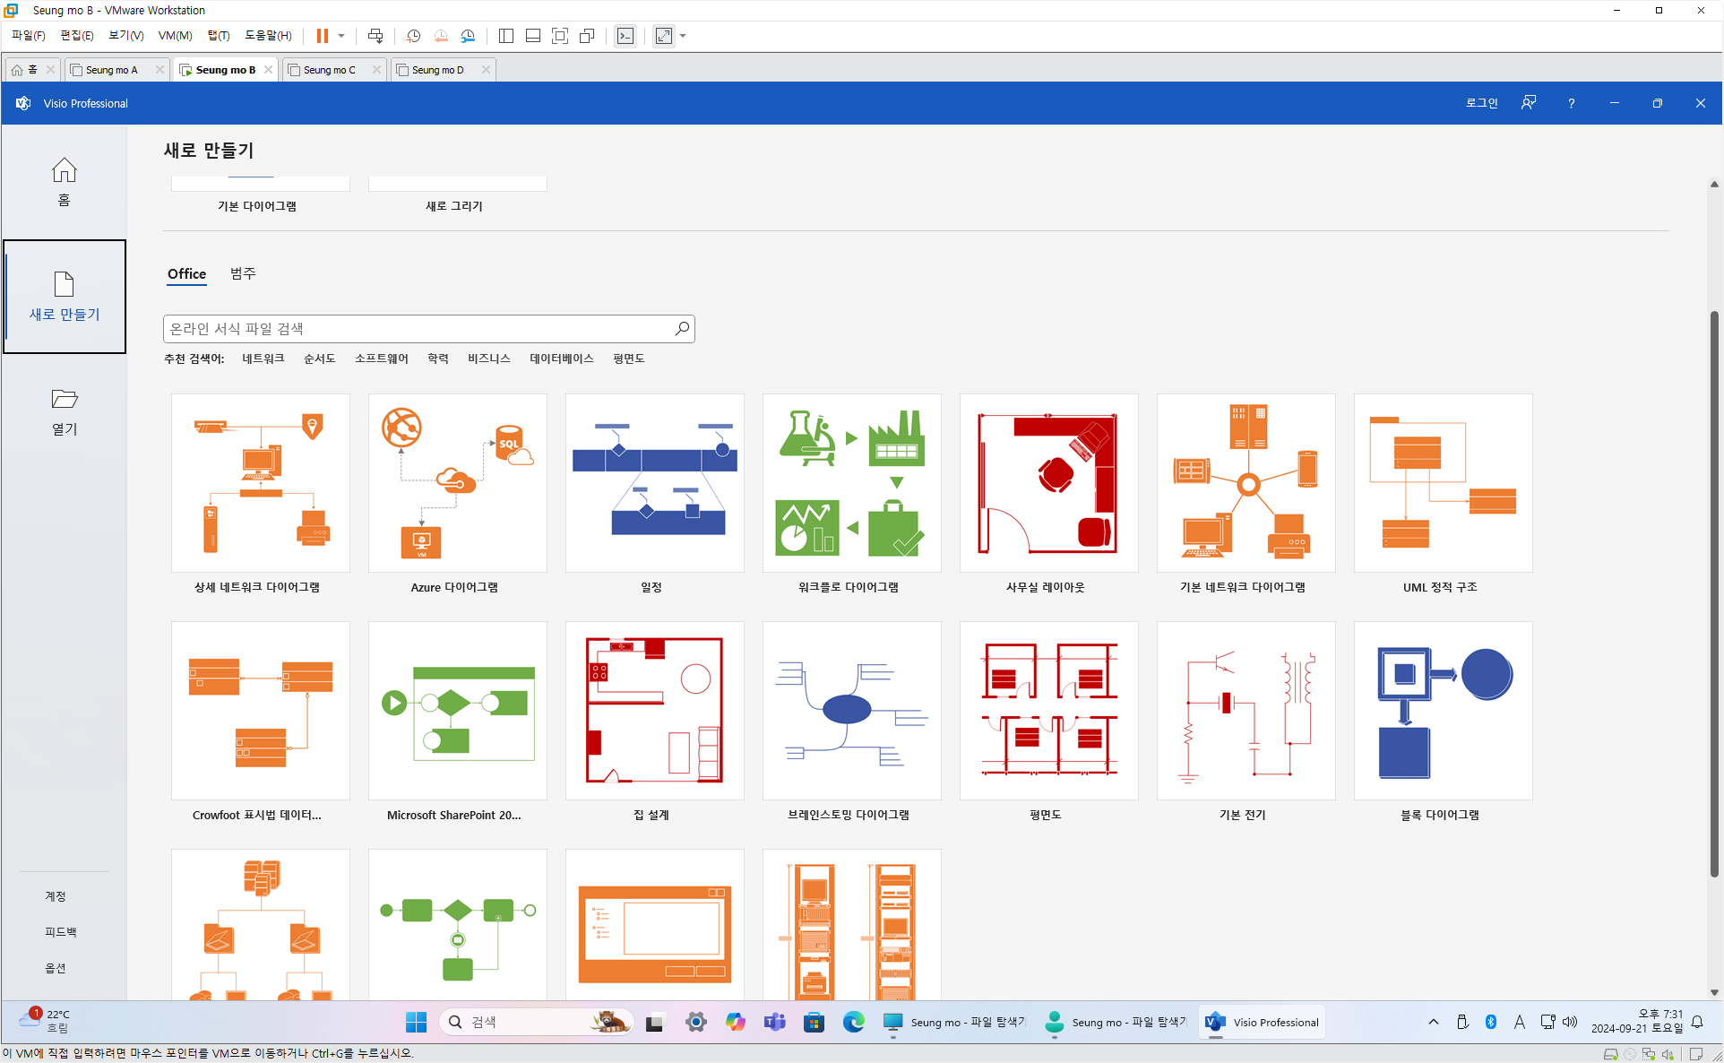1724x1063 pixels.
Task: Click the Visio help question mark icon
Action: (1571, 103)
